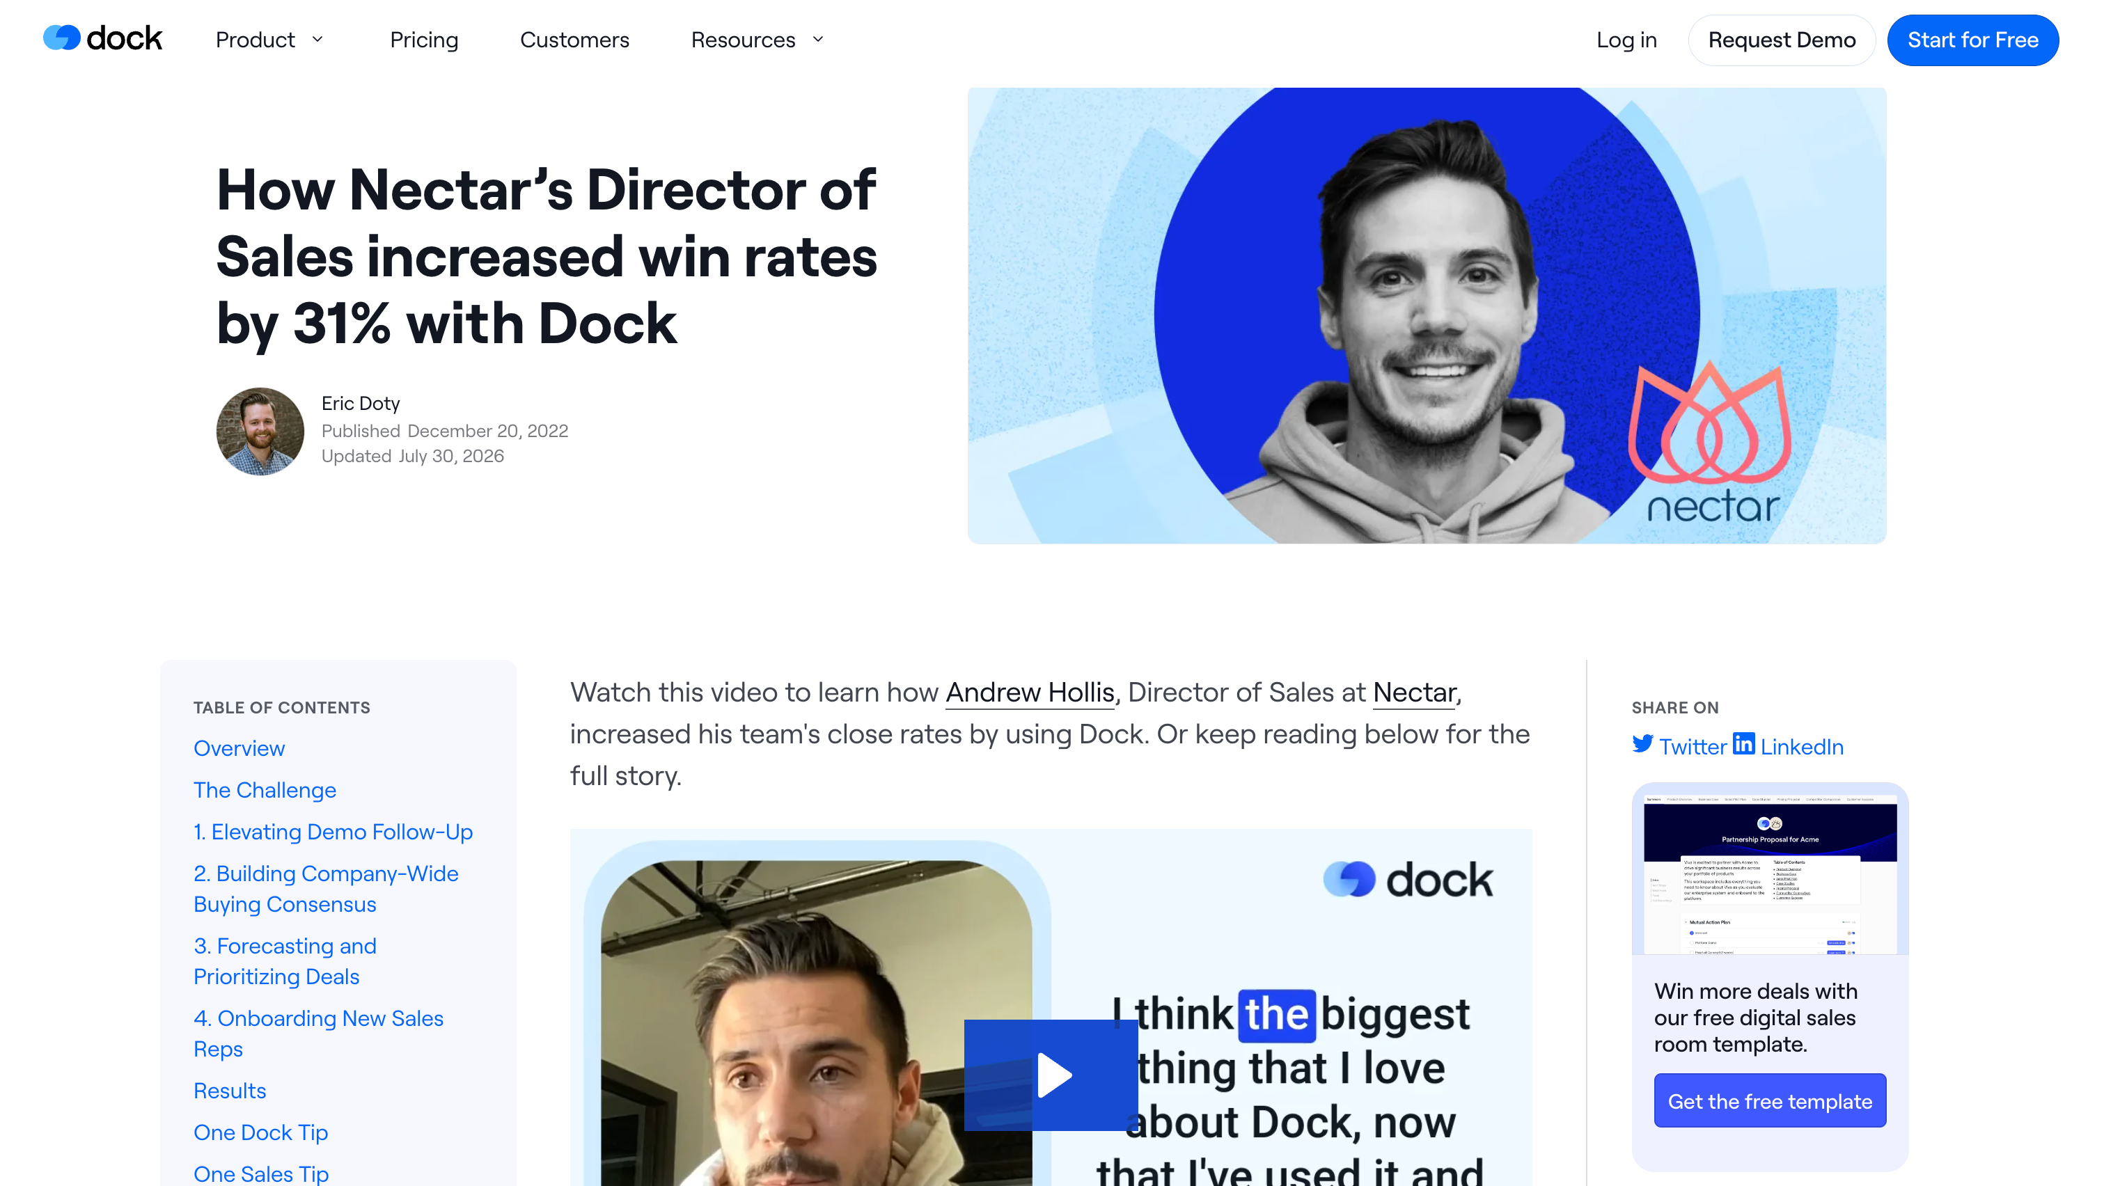2104x1186 pixels.
Task: Click the author name Eric Doty
Action: click(360, 403)
